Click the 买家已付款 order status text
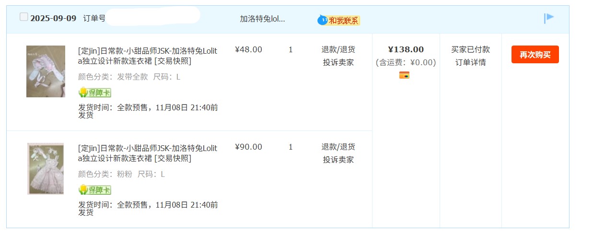Screen dimensions: 593x233 point(471,49)
